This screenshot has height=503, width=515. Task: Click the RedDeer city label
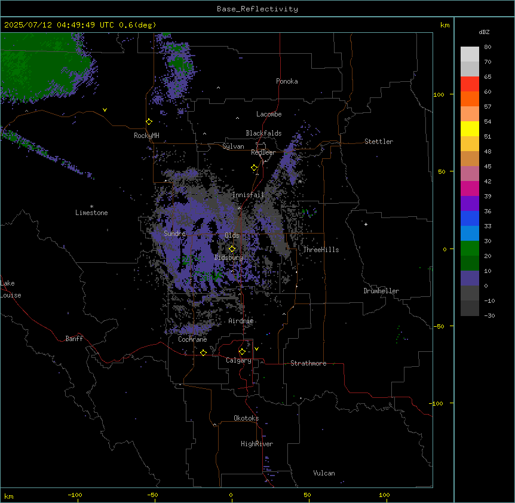click(263, 152)
